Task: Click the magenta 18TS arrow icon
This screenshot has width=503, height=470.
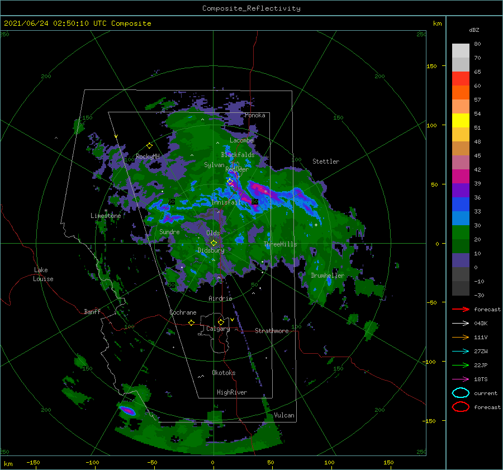Action: click(461, 379)
